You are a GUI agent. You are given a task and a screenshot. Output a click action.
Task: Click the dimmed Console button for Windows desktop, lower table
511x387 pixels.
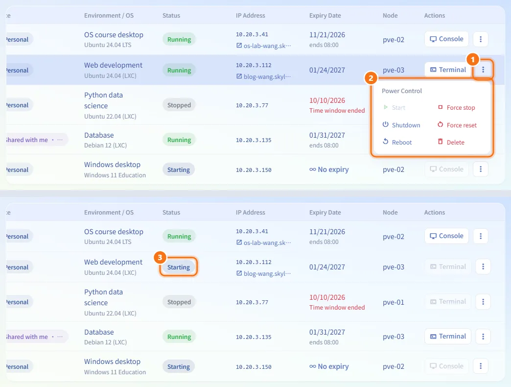click(446, 366)
